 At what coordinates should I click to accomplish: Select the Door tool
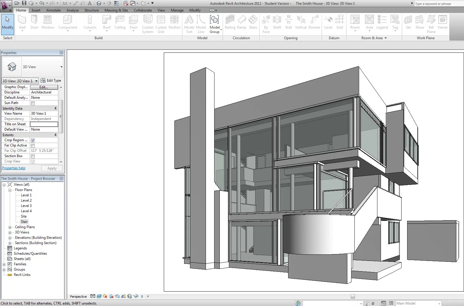point(34,22)
